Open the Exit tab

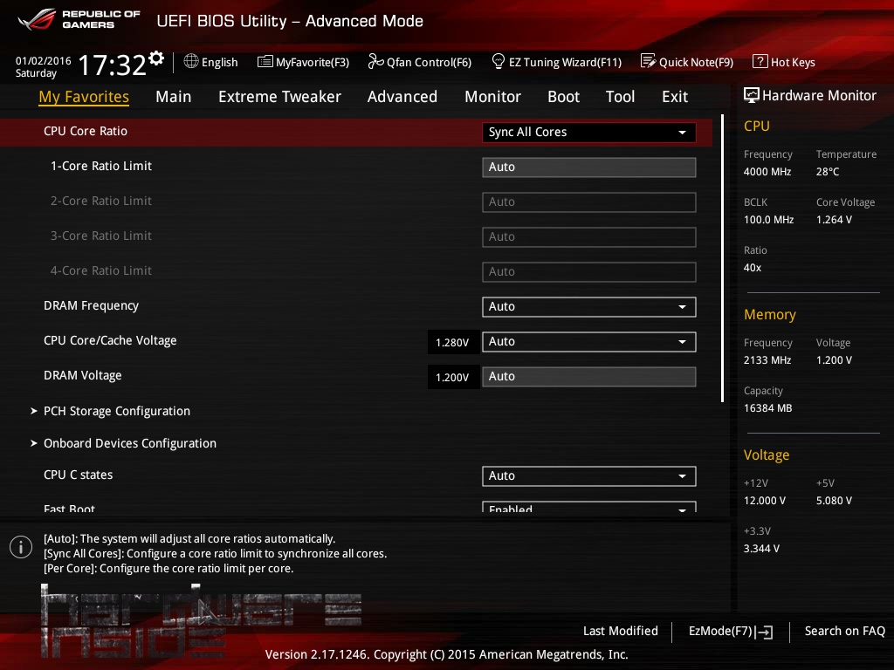(675, 97)
